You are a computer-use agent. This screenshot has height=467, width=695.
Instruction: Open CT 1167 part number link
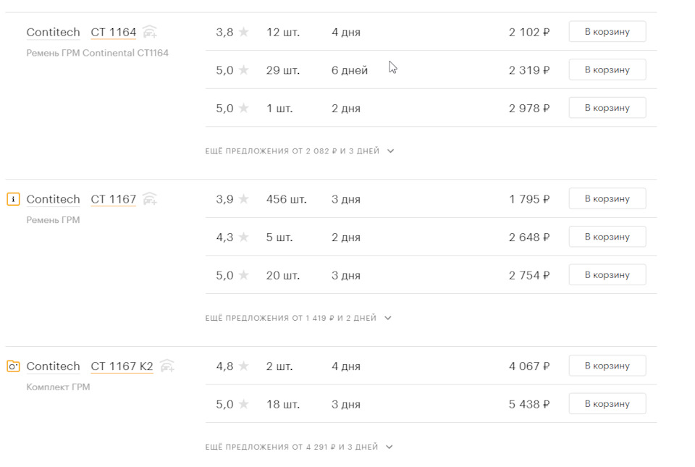tap(113, 199)
